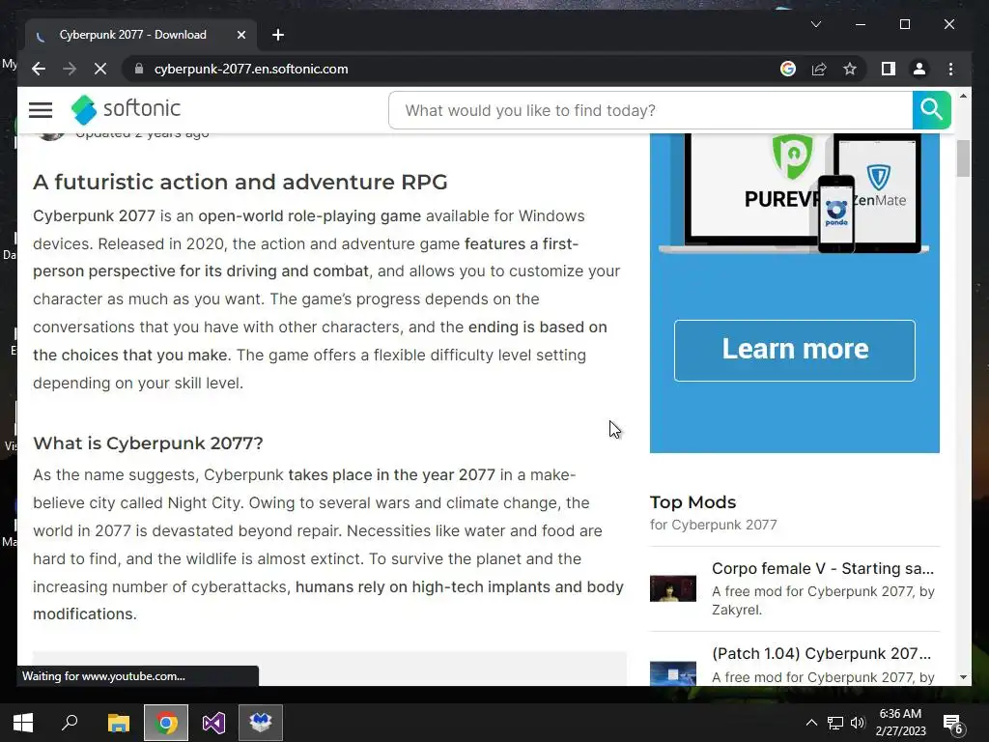Click bold text 'takes place in the year 2077'

click(x=392, y=474)
